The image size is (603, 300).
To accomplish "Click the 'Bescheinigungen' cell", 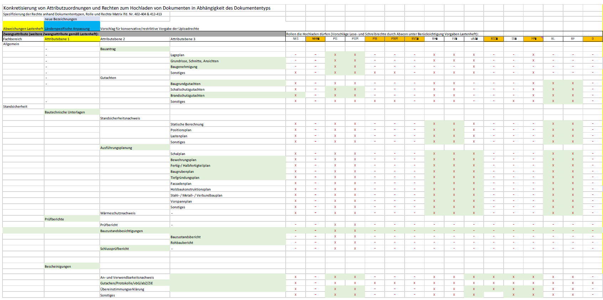I will [x=72, y=267].
